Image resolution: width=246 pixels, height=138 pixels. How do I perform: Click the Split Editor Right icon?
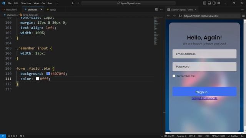[156, 9]
